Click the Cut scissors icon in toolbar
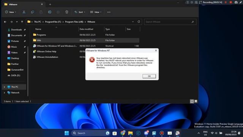 click(24, 12)
